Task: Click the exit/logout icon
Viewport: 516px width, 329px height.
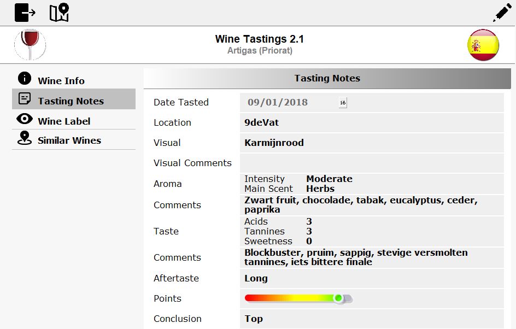Action: 25,13
